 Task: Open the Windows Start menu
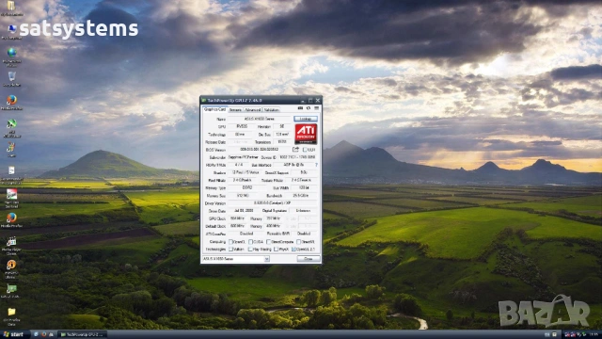(13, 334)
